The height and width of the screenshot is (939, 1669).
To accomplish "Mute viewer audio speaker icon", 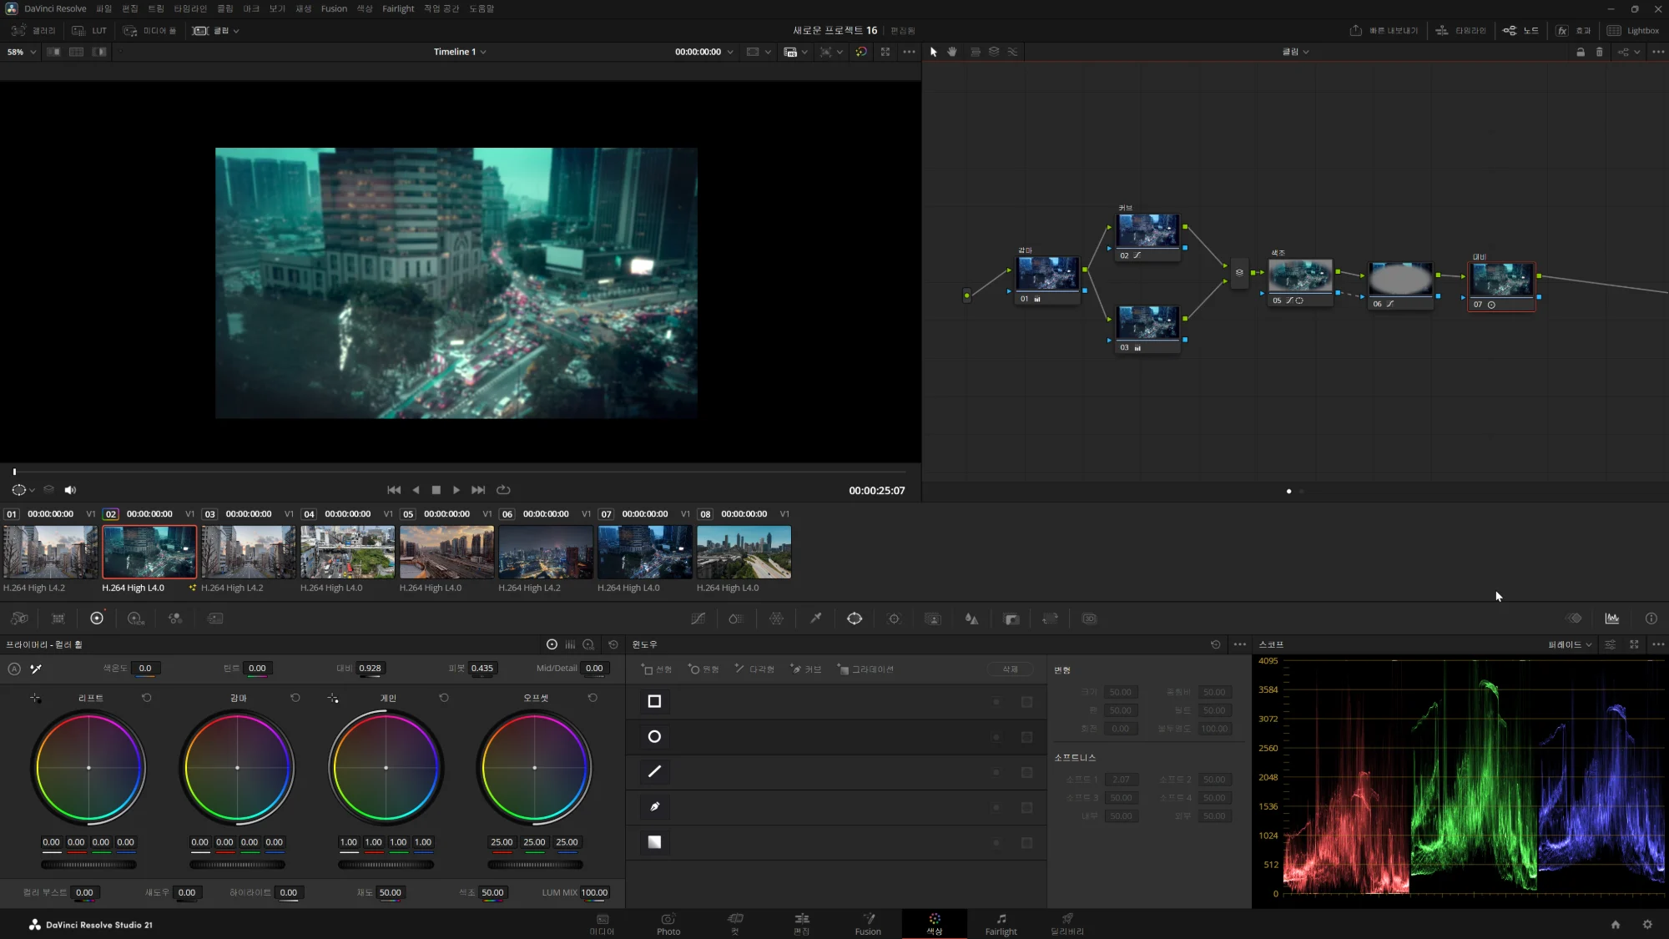I will coord(70,490).
